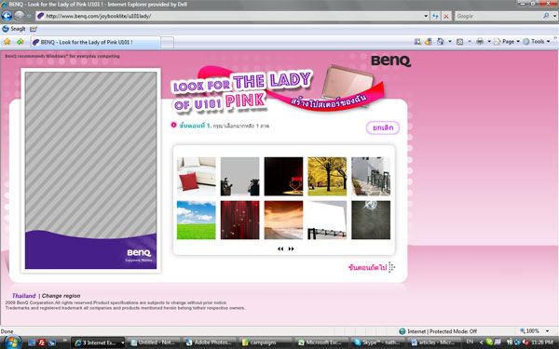Switch to Untitled Notepad taskbar button

(155, 342)
